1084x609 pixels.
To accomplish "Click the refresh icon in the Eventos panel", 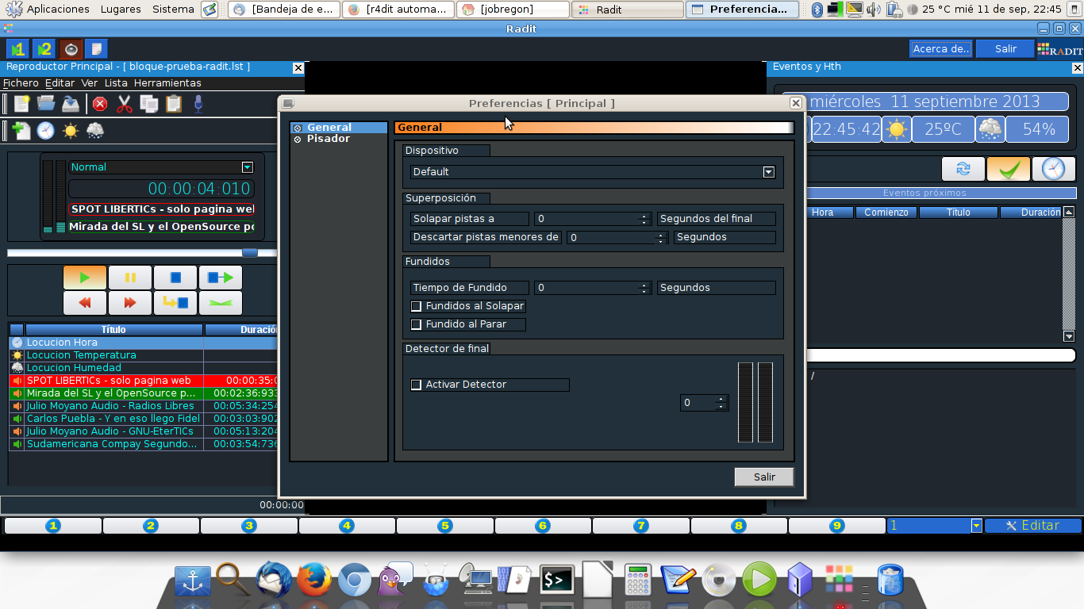I will 962,168.
